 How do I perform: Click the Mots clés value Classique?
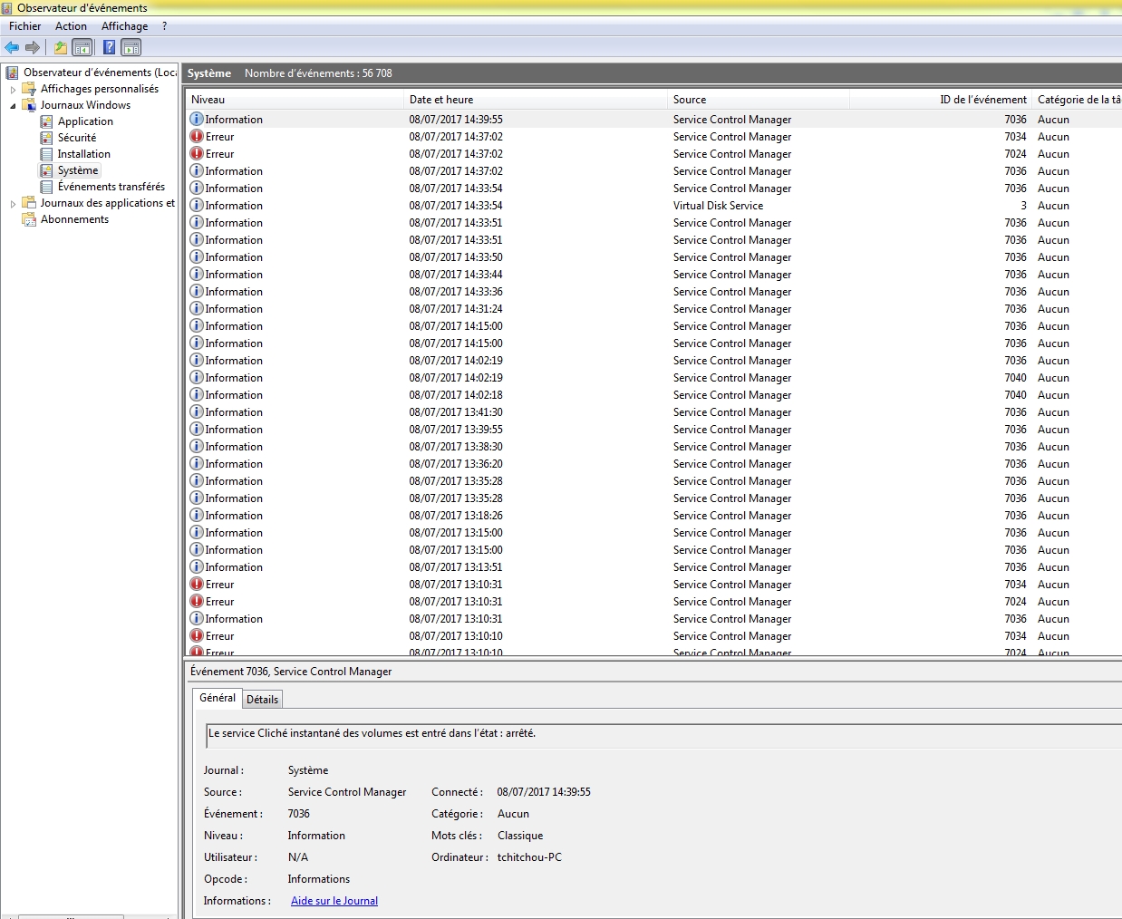[520, 836]
